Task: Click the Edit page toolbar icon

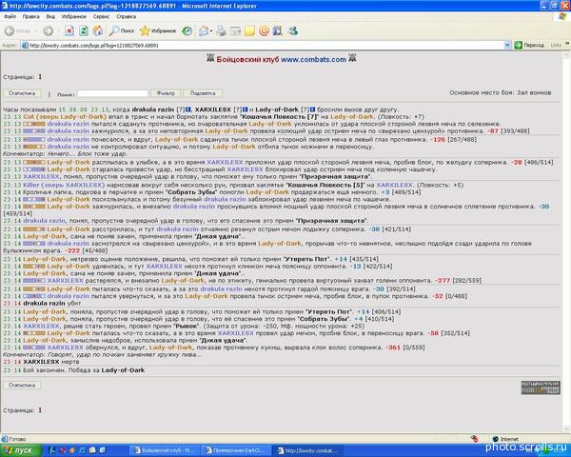Action: click(235, 31)
